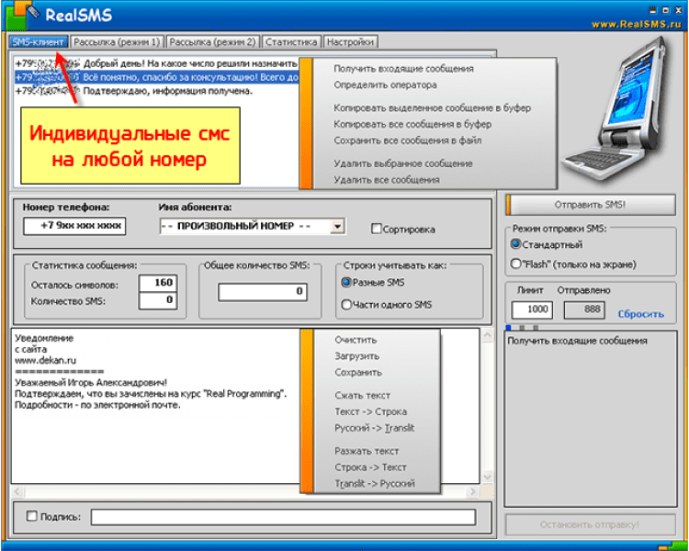689x551 pixels.
Task: Click the Подпись signature text field
Action: [x=284, y=517]
